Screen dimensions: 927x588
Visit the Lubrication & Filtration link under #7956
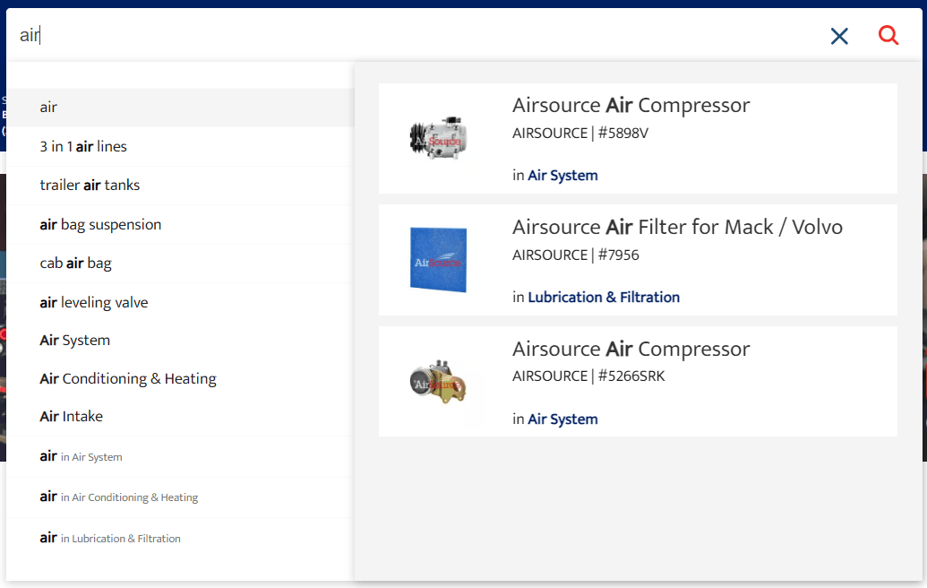(x=604, y=297)
